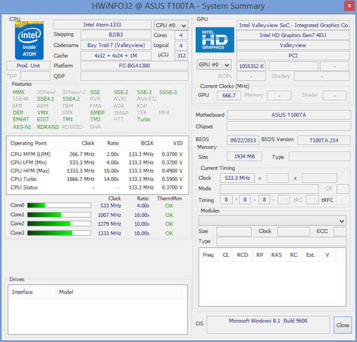Expand the memory Modules dropdown
Screen dimensions: 357x342
(273, 220)
